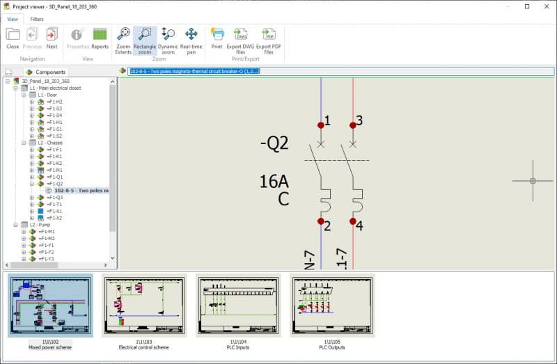The image size is (557, 364).
Task: Select the Components panel tab
Action: [46, 72]
